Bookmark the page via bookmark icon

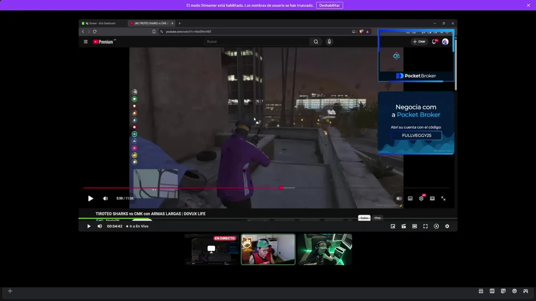(154, 32)
